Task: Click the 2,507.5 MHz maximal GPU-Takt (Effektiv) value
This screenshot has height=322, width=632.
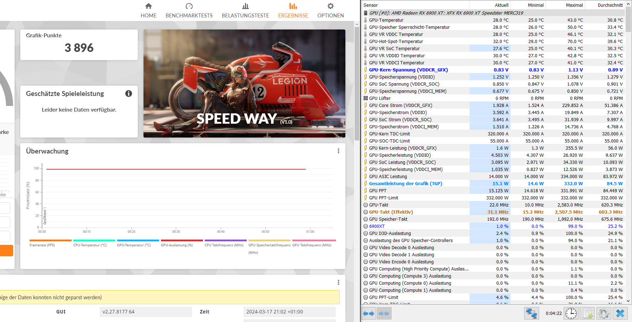Action: [x=569, y=212]
